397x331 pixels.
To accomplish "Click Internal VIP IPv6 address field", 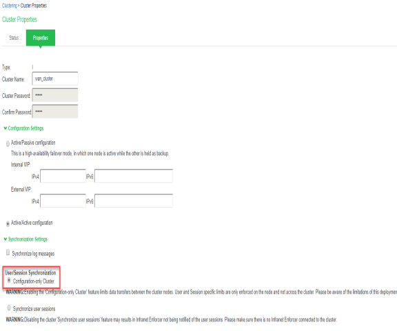I will [x=134, y=176].
